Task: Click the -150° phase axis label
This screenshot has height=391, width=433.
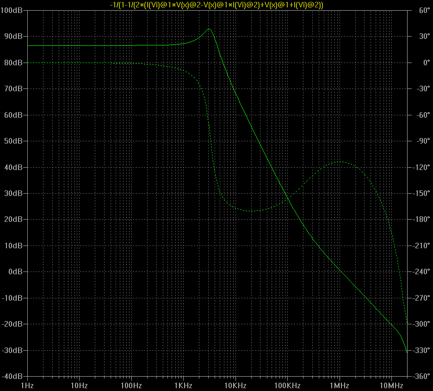Action: (x=421, y=193)
